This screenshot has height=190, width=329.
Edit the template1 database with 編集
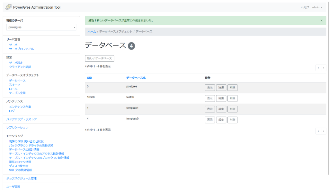221,109
